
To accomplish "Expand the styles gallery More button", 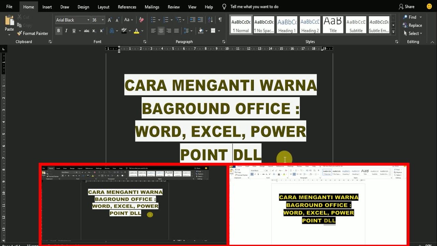I will (393, 32).
